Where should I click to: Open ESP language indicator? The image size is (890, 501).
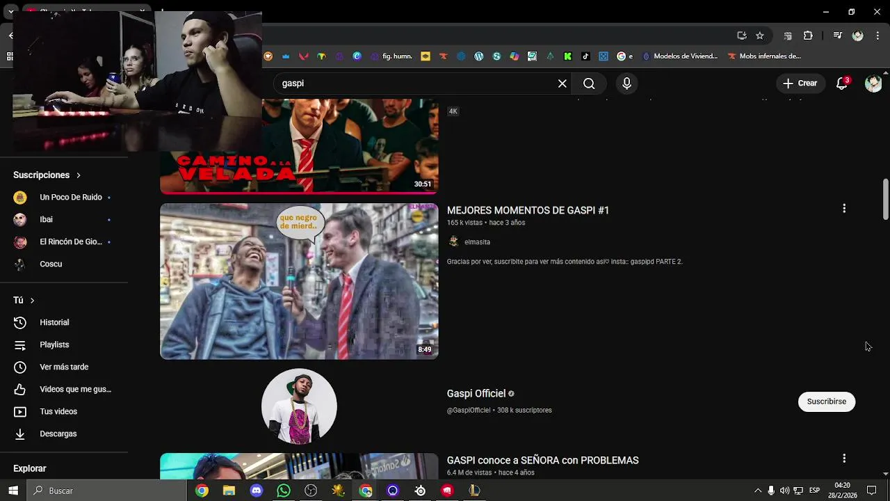click(x=814, y=491)
